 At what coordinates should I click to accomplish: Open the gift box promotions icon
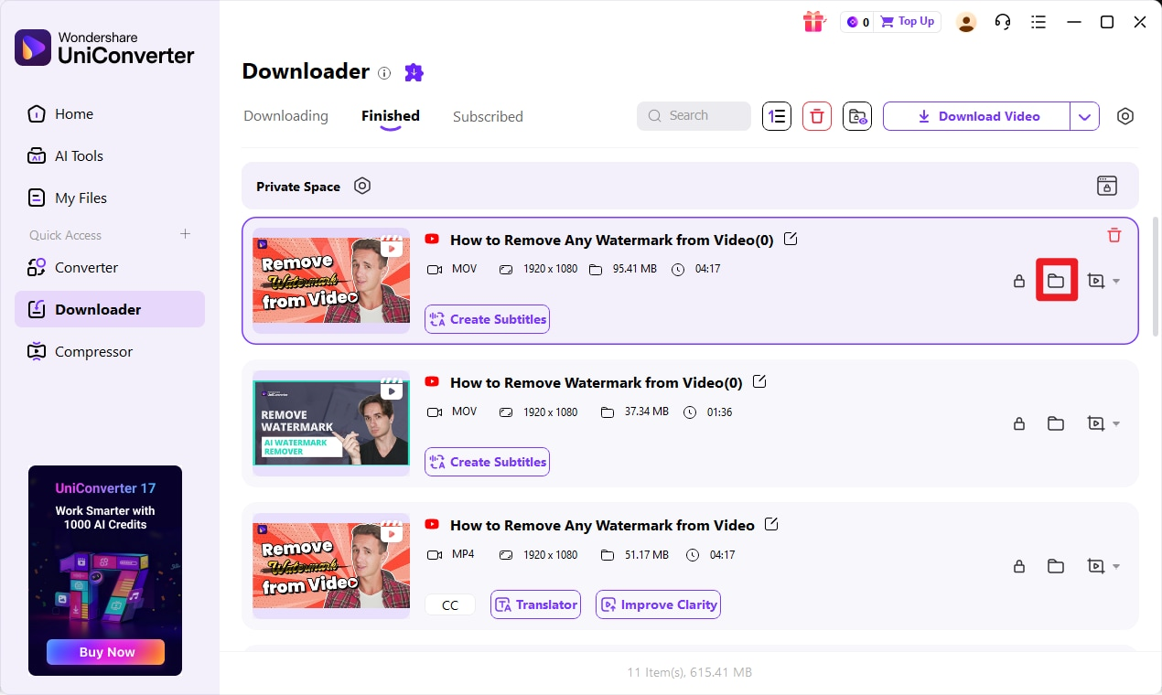813,22
